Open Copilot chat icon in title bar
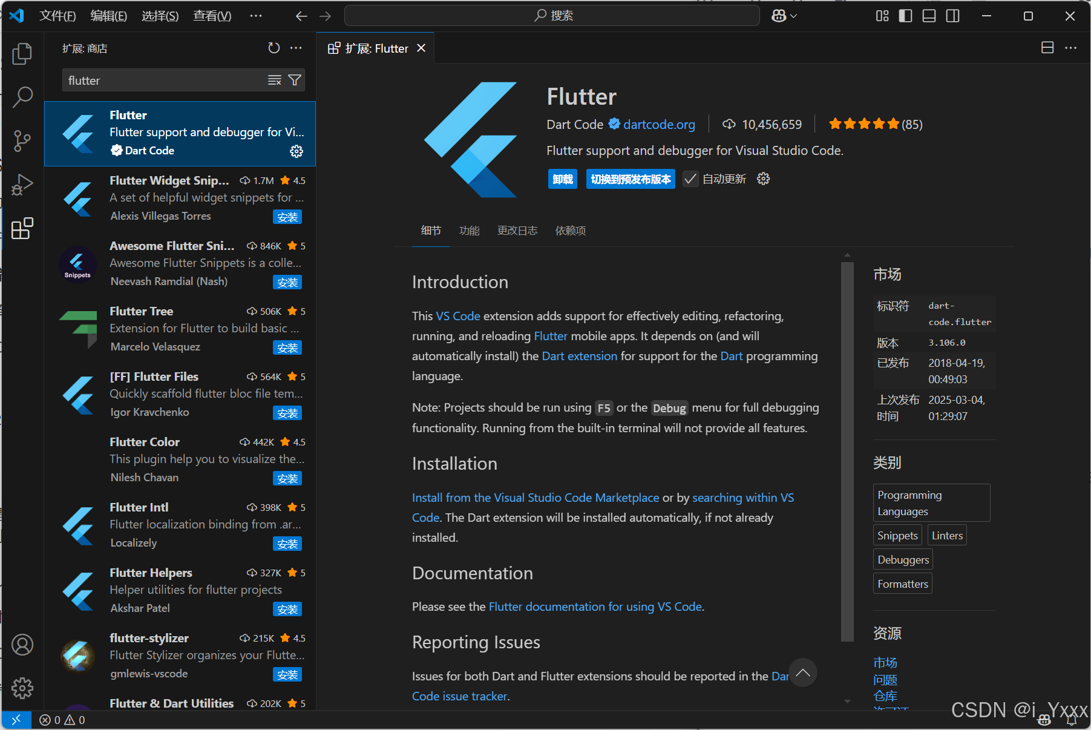This screenshot has height=730, width=1091. [x=779, y=16]
